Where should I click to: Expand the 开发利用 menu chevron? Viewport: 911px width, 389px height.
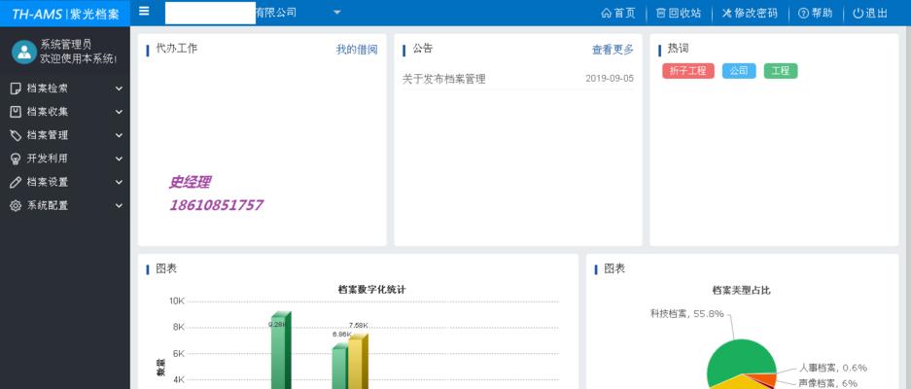coord(120,159)
